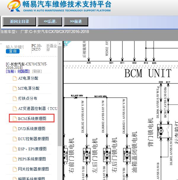Click file icon beside AT变速器控制器

point(15,109)
